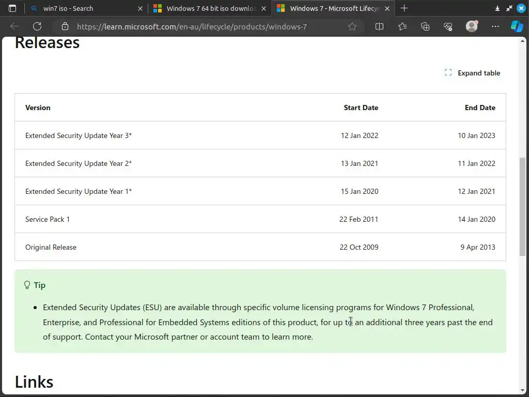Click the address bar URL

pos(192,27)
